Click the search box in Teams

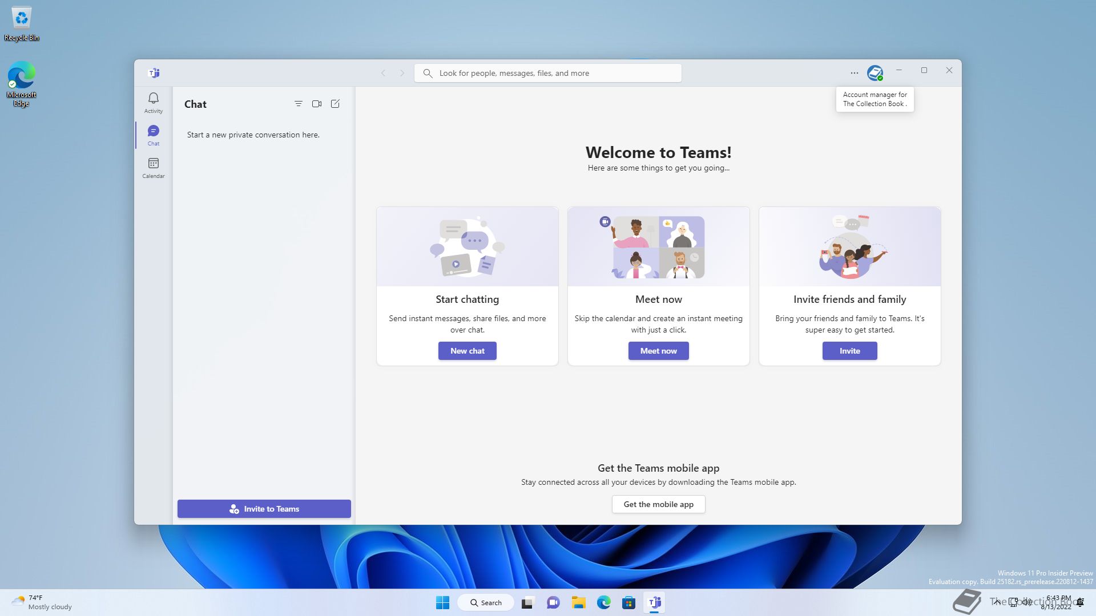548,73
